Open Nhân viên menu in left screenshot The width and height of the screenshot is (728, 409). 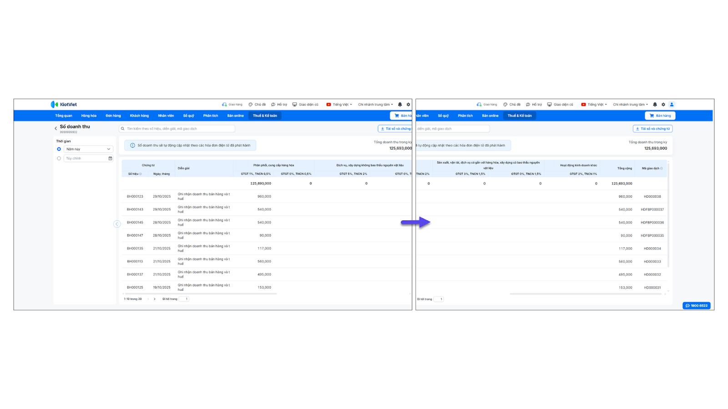[166, 116]
